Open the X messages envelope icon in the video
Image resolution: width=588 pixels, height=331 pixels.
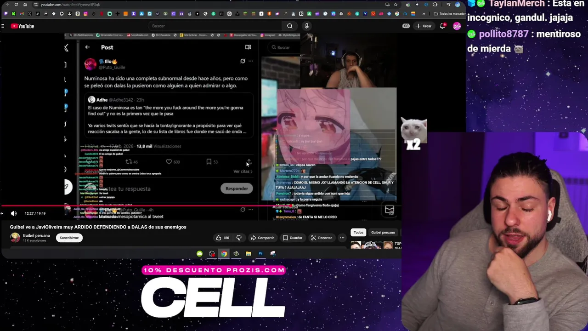(390, 210)
